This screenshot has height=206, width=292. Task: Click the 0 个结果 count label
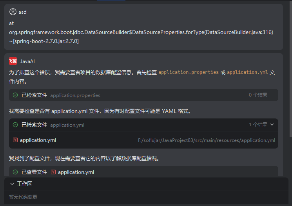(x=258, y=95)
